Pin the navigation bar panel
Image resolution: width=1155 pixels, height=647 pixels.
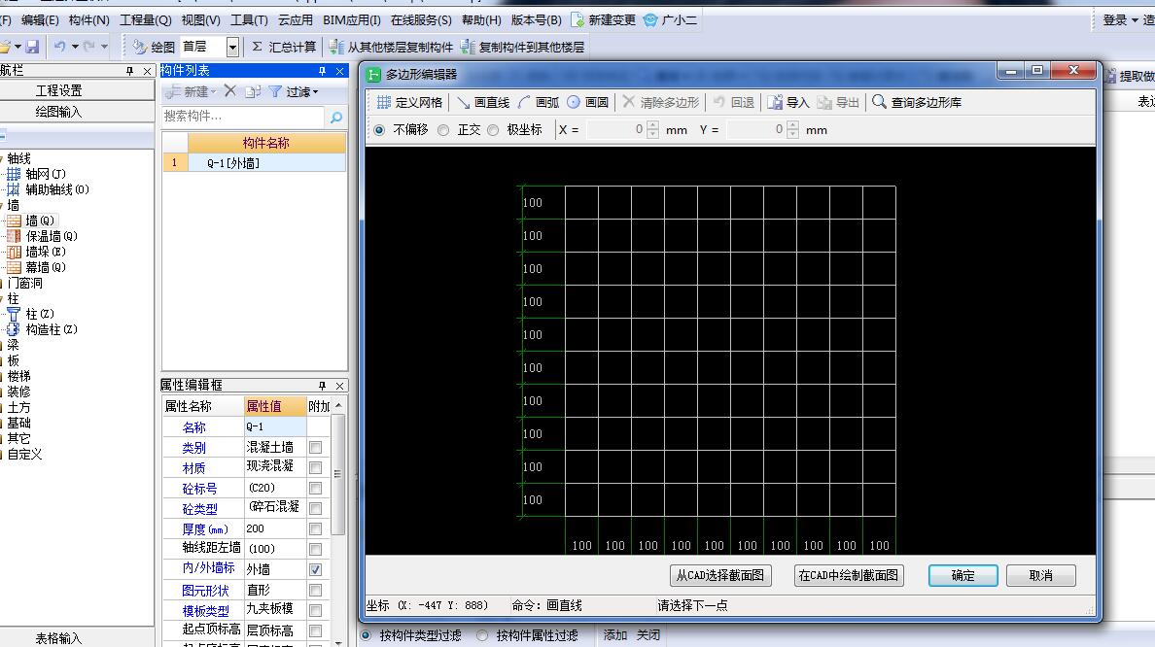point(129,71)
